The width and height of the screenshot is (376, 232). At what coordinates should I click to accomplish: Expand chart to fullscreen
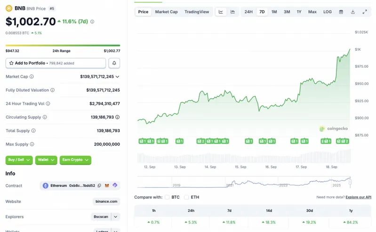[365, 12]
